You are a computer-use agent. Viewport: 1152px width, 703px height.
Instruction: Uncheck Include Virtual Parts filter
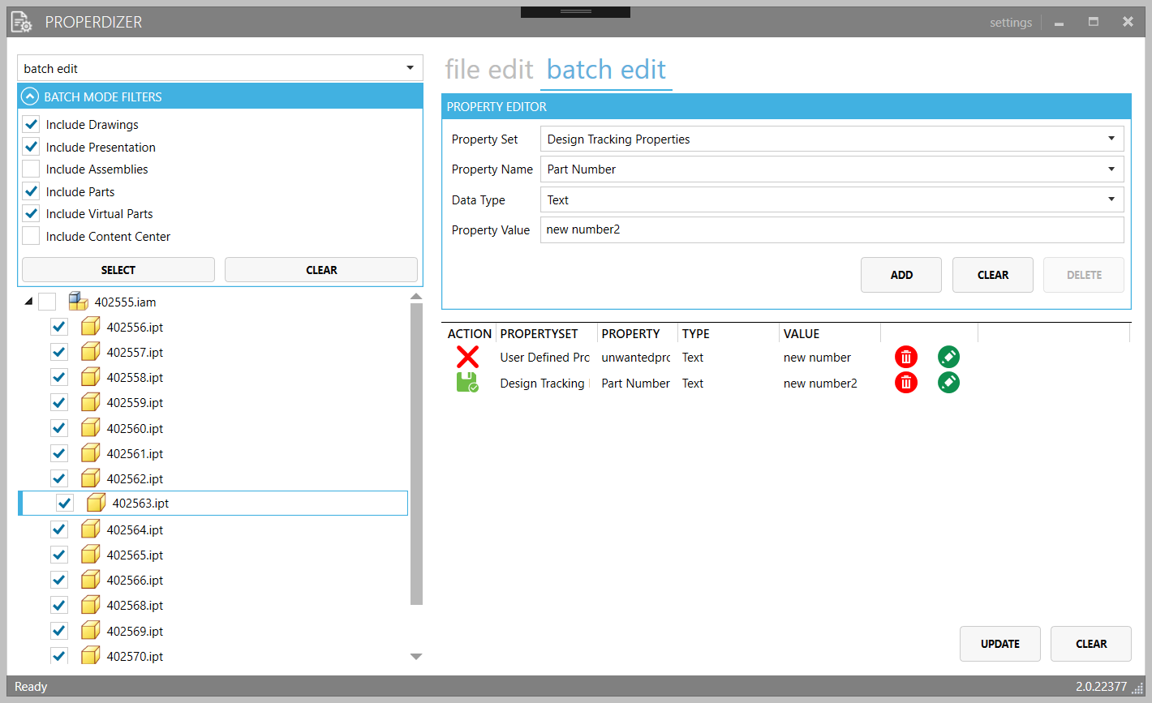click(31, 213)
